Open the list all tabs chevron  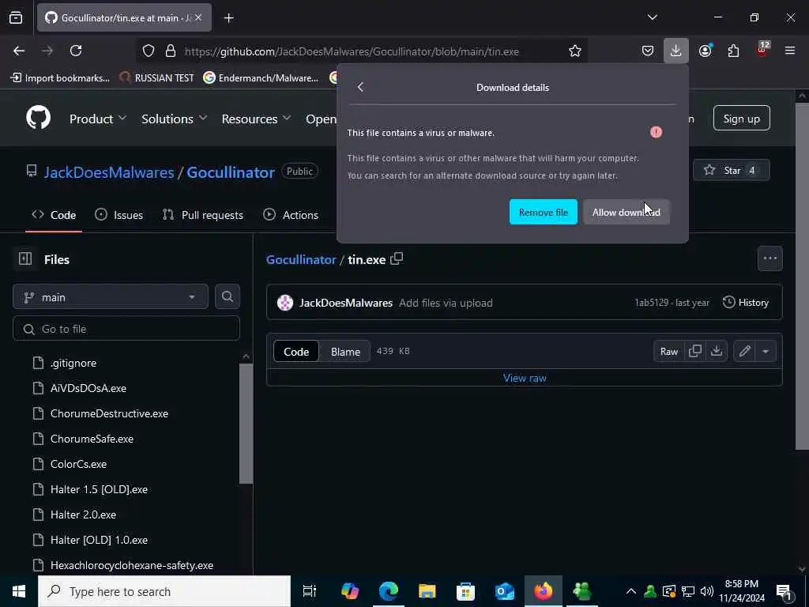[x=652, y=17]
